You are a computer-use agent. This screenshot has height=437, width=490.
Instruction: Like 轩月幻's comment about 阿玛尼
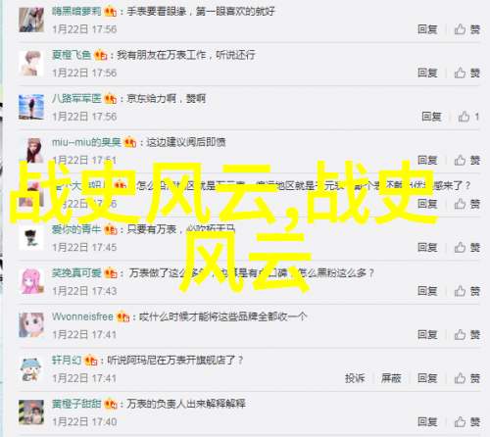[467, 378]
